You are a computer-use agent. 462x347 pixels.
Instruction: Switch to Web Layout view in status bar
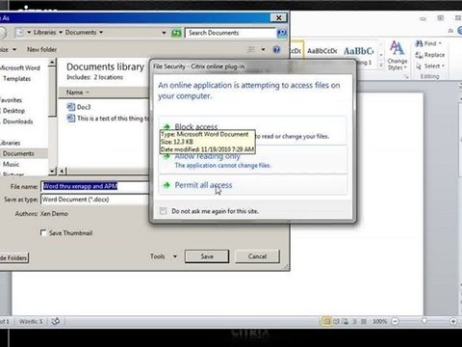(x=346, y=321)
